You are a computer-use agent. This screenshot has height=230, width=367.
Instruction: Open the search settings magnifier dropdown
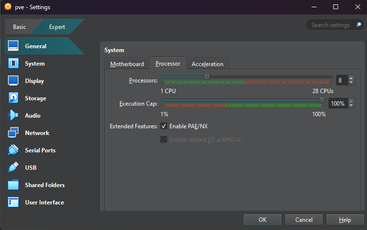(x=358, y=25)
